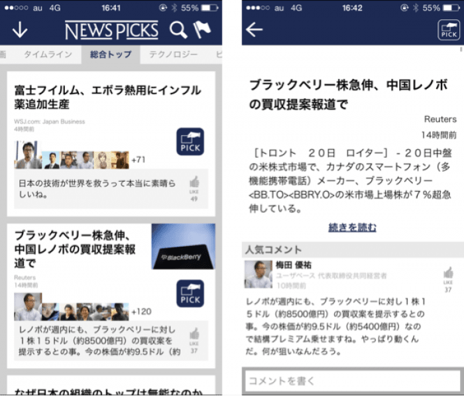The image size is (464, 396).
Task: Tap first picker avatar on 富士フイルム card
Action: coord(28,155)
